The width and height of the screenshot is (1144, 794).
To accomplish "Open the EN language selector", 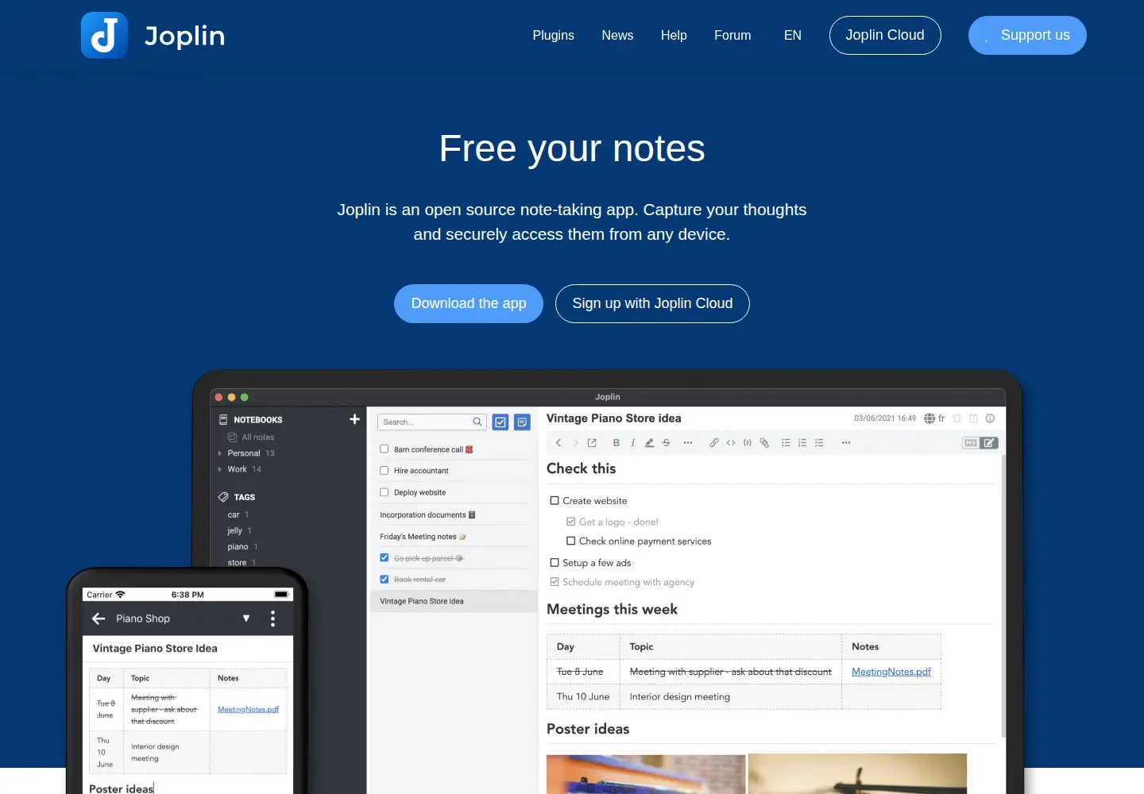I will tap(793, 35).
